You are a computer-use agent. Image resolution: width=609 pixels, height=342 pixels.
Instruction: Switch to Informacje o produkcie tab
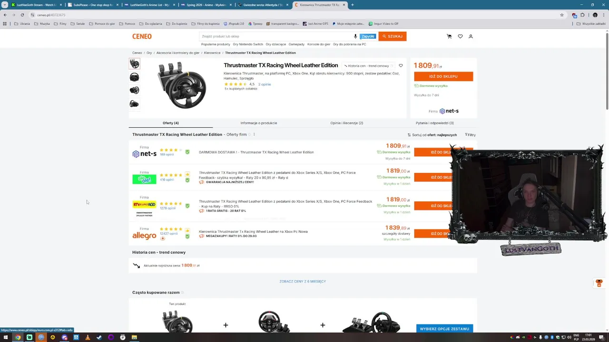tap(258, 123)
